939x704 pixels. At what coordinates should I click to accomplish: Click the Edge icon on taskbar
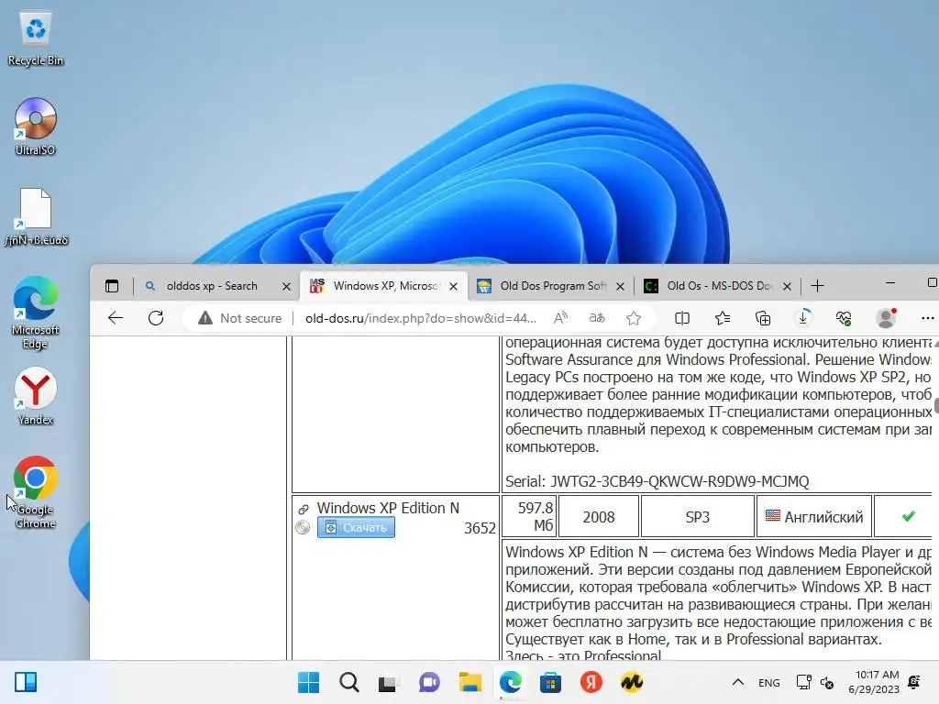point(510,682)
